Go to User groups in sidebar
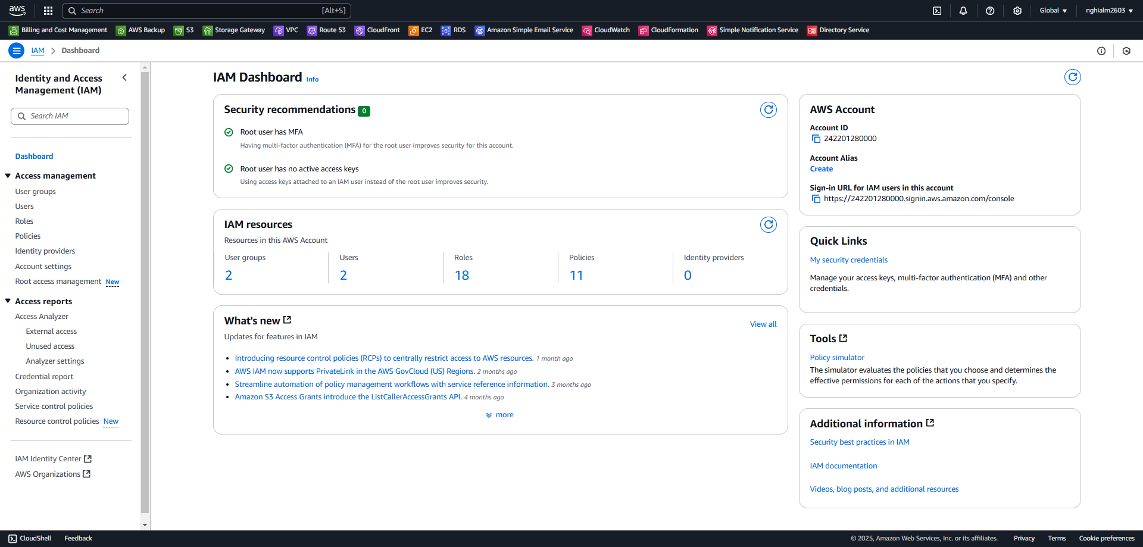The width and height of the screenshot is (1143, 547). 35,192
